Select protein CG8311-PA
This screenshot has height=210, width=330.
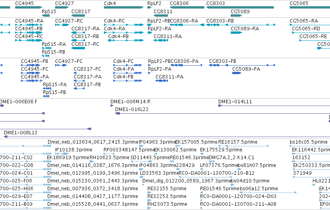[162, 81]
